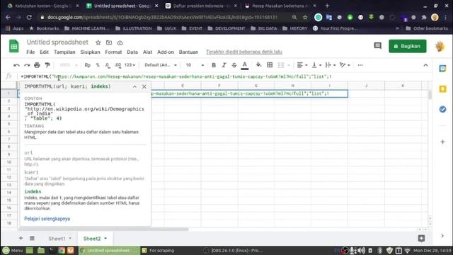This screenshot has width=453, height=255.
Task: Open the Add-on menu
Action: (x=166, y=52)
